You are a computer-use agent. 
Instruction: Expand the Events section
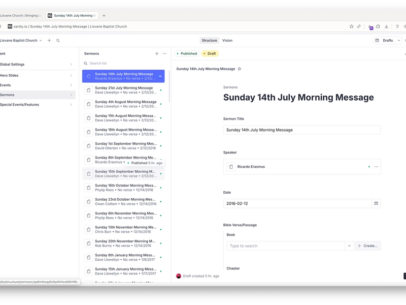coord(38,85)
